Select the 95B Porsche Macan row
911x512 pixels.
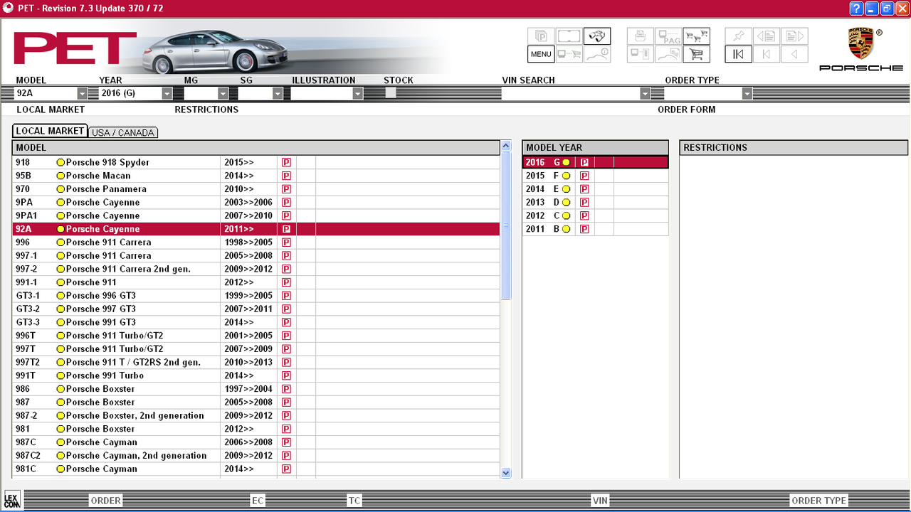256,176
